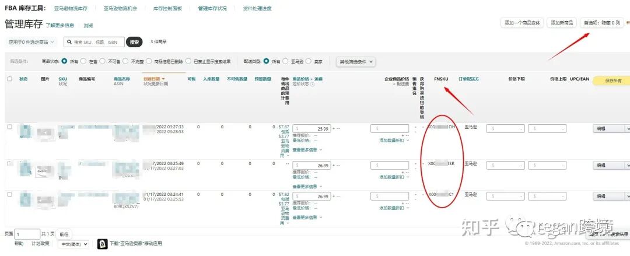
Task: Expand the 其他筛选条件 dropdown
Action: click(356, 62)
